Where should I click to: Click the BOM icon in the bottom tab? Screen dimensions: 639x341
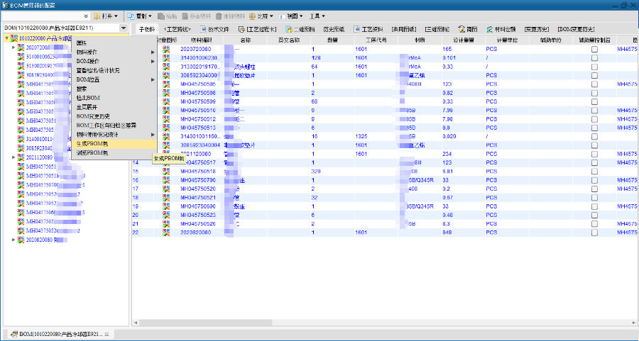click(x=13, y=333)
